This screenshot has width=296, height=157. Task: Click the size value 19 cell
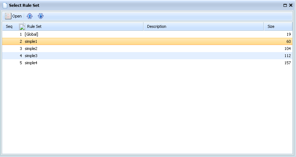coord(288,34)
